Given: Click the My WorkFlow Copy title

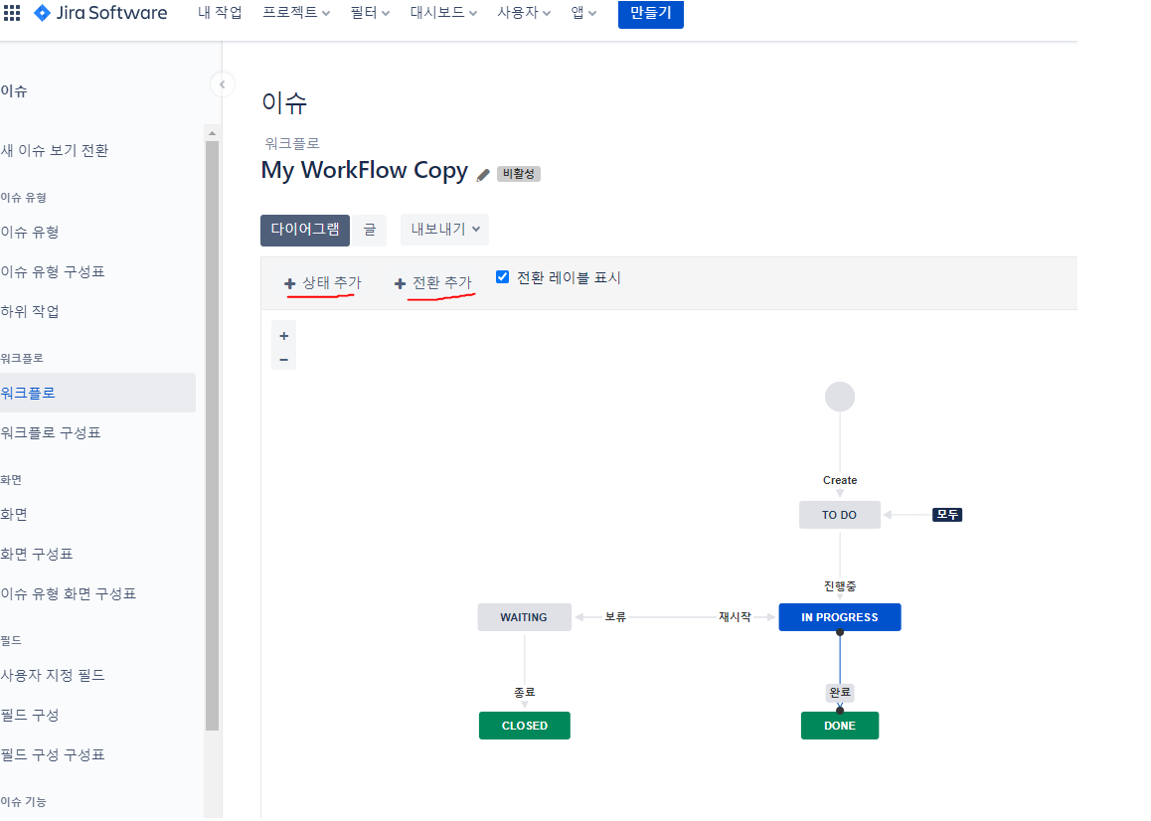Looking at the screenshot, I should 365,170.
